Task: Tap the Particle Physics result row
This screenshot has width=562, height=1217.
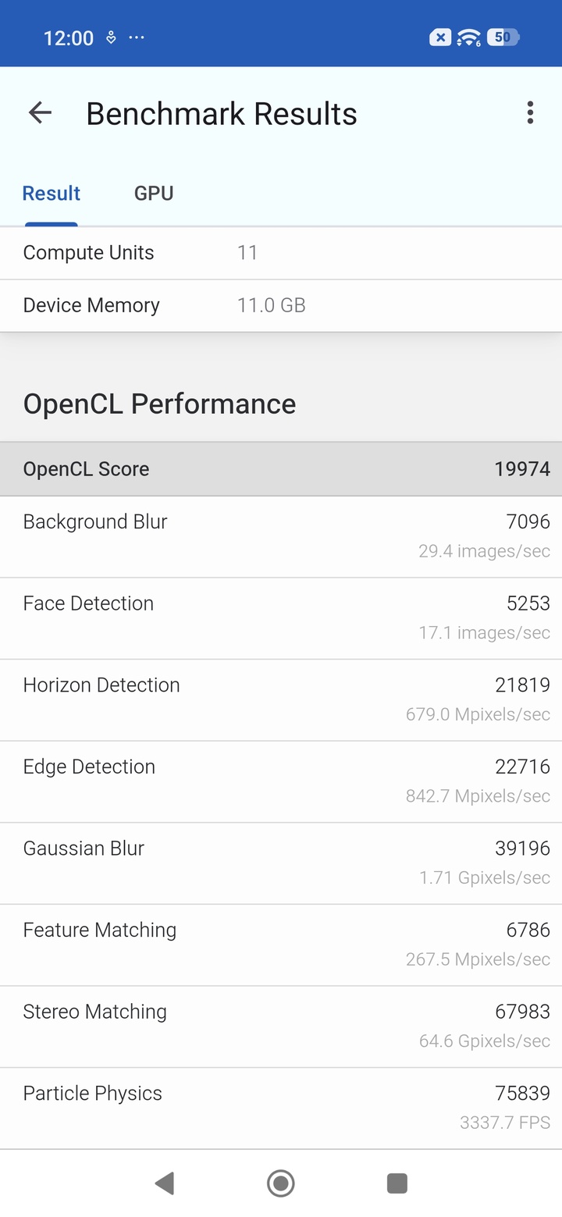Action: coord(281,1108)
